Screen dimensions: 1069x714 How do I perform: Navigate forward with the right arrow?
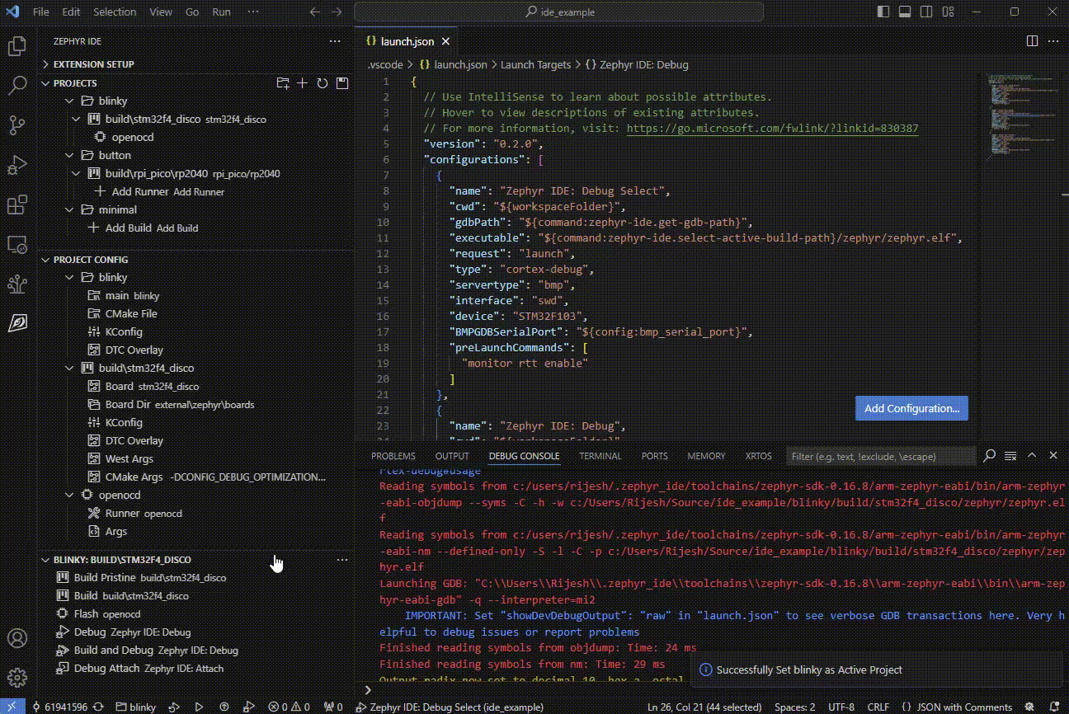coord(336,12)
